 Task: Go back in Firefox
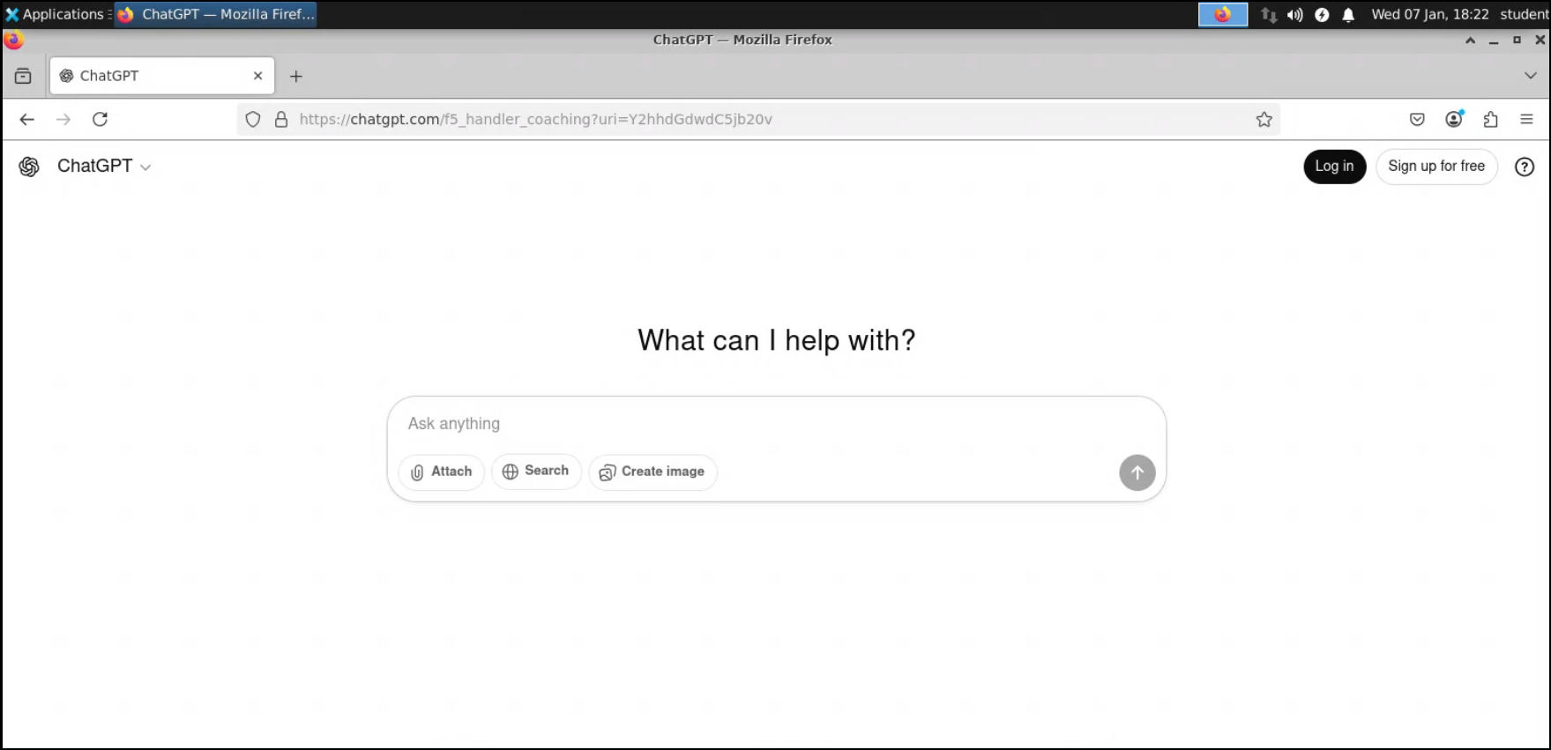pyautogui.click(x=27, y=119)
